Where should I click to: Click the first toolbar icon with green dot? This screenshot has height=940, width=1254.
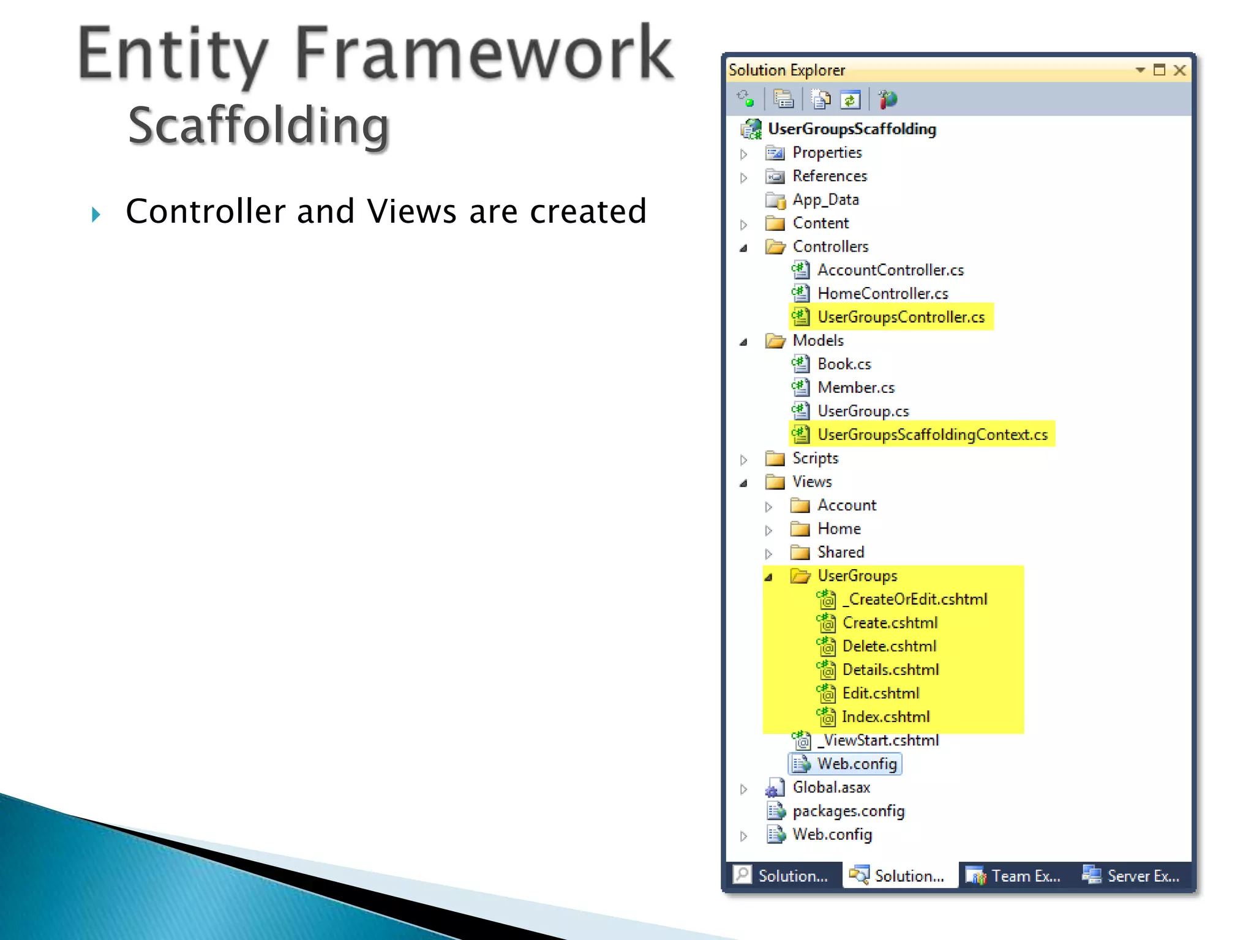coord(745,99)
